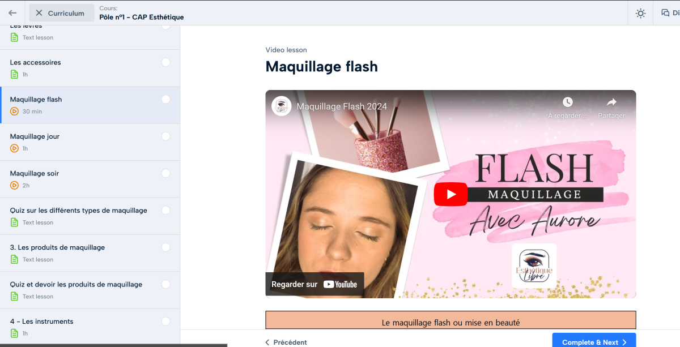Mark Maquillage flash lesson complete circle

click(165, 100)
